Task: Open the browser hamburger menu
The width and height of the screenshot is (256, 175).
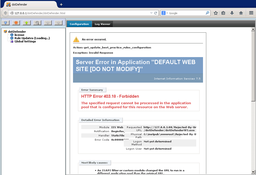Action: tap(251, 13)
